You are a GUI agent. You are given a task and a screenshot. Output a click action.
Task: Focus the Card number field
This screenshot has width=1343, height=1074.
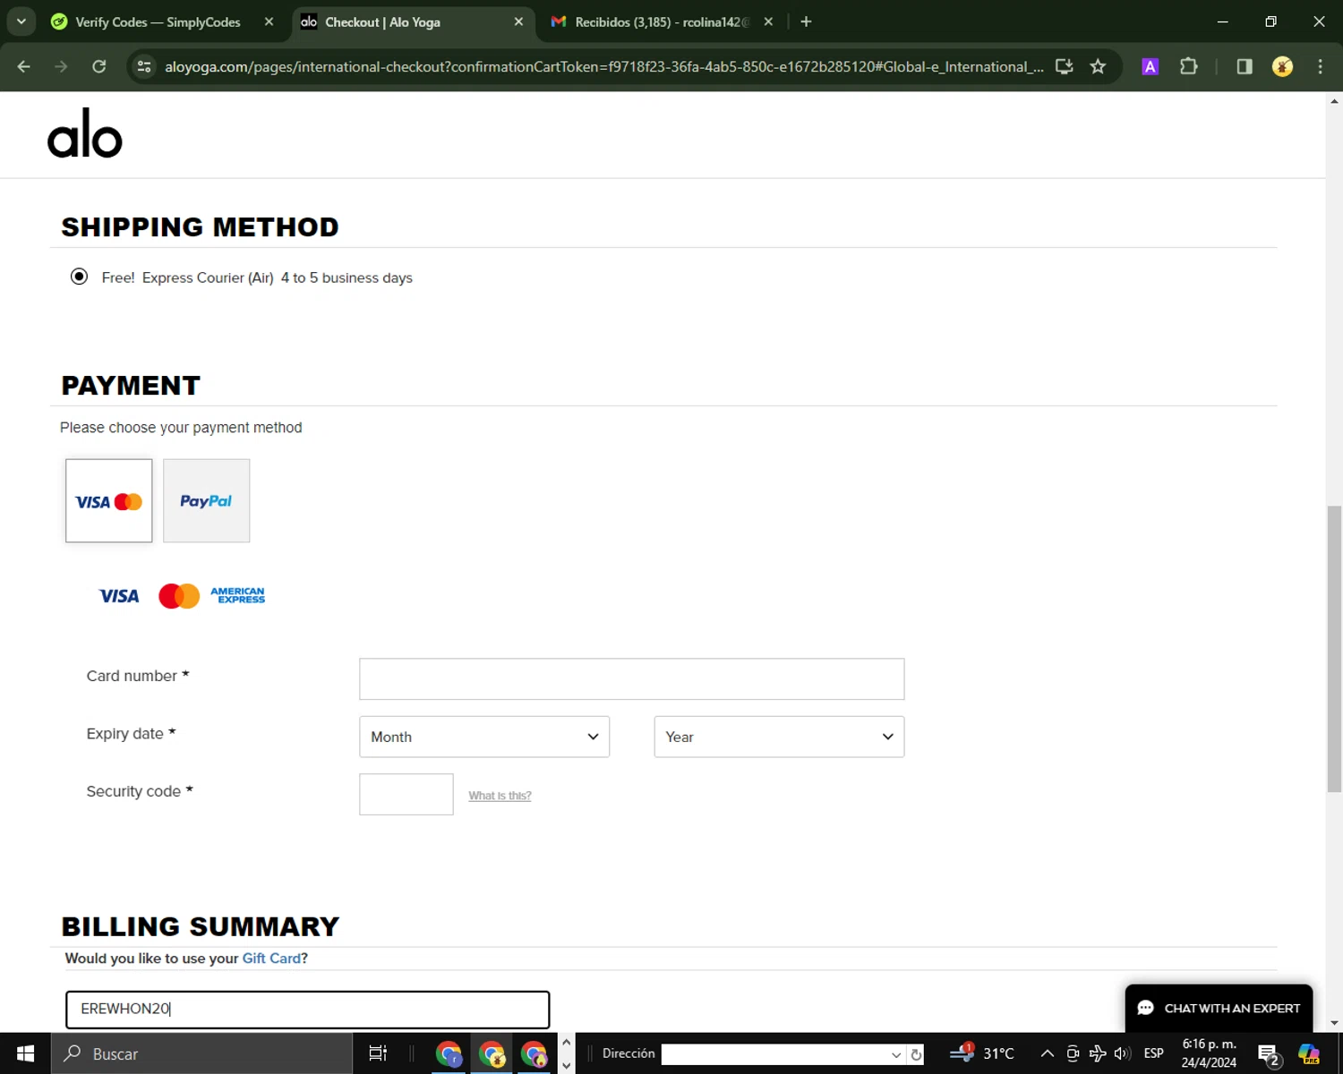[x=631, y=679]
